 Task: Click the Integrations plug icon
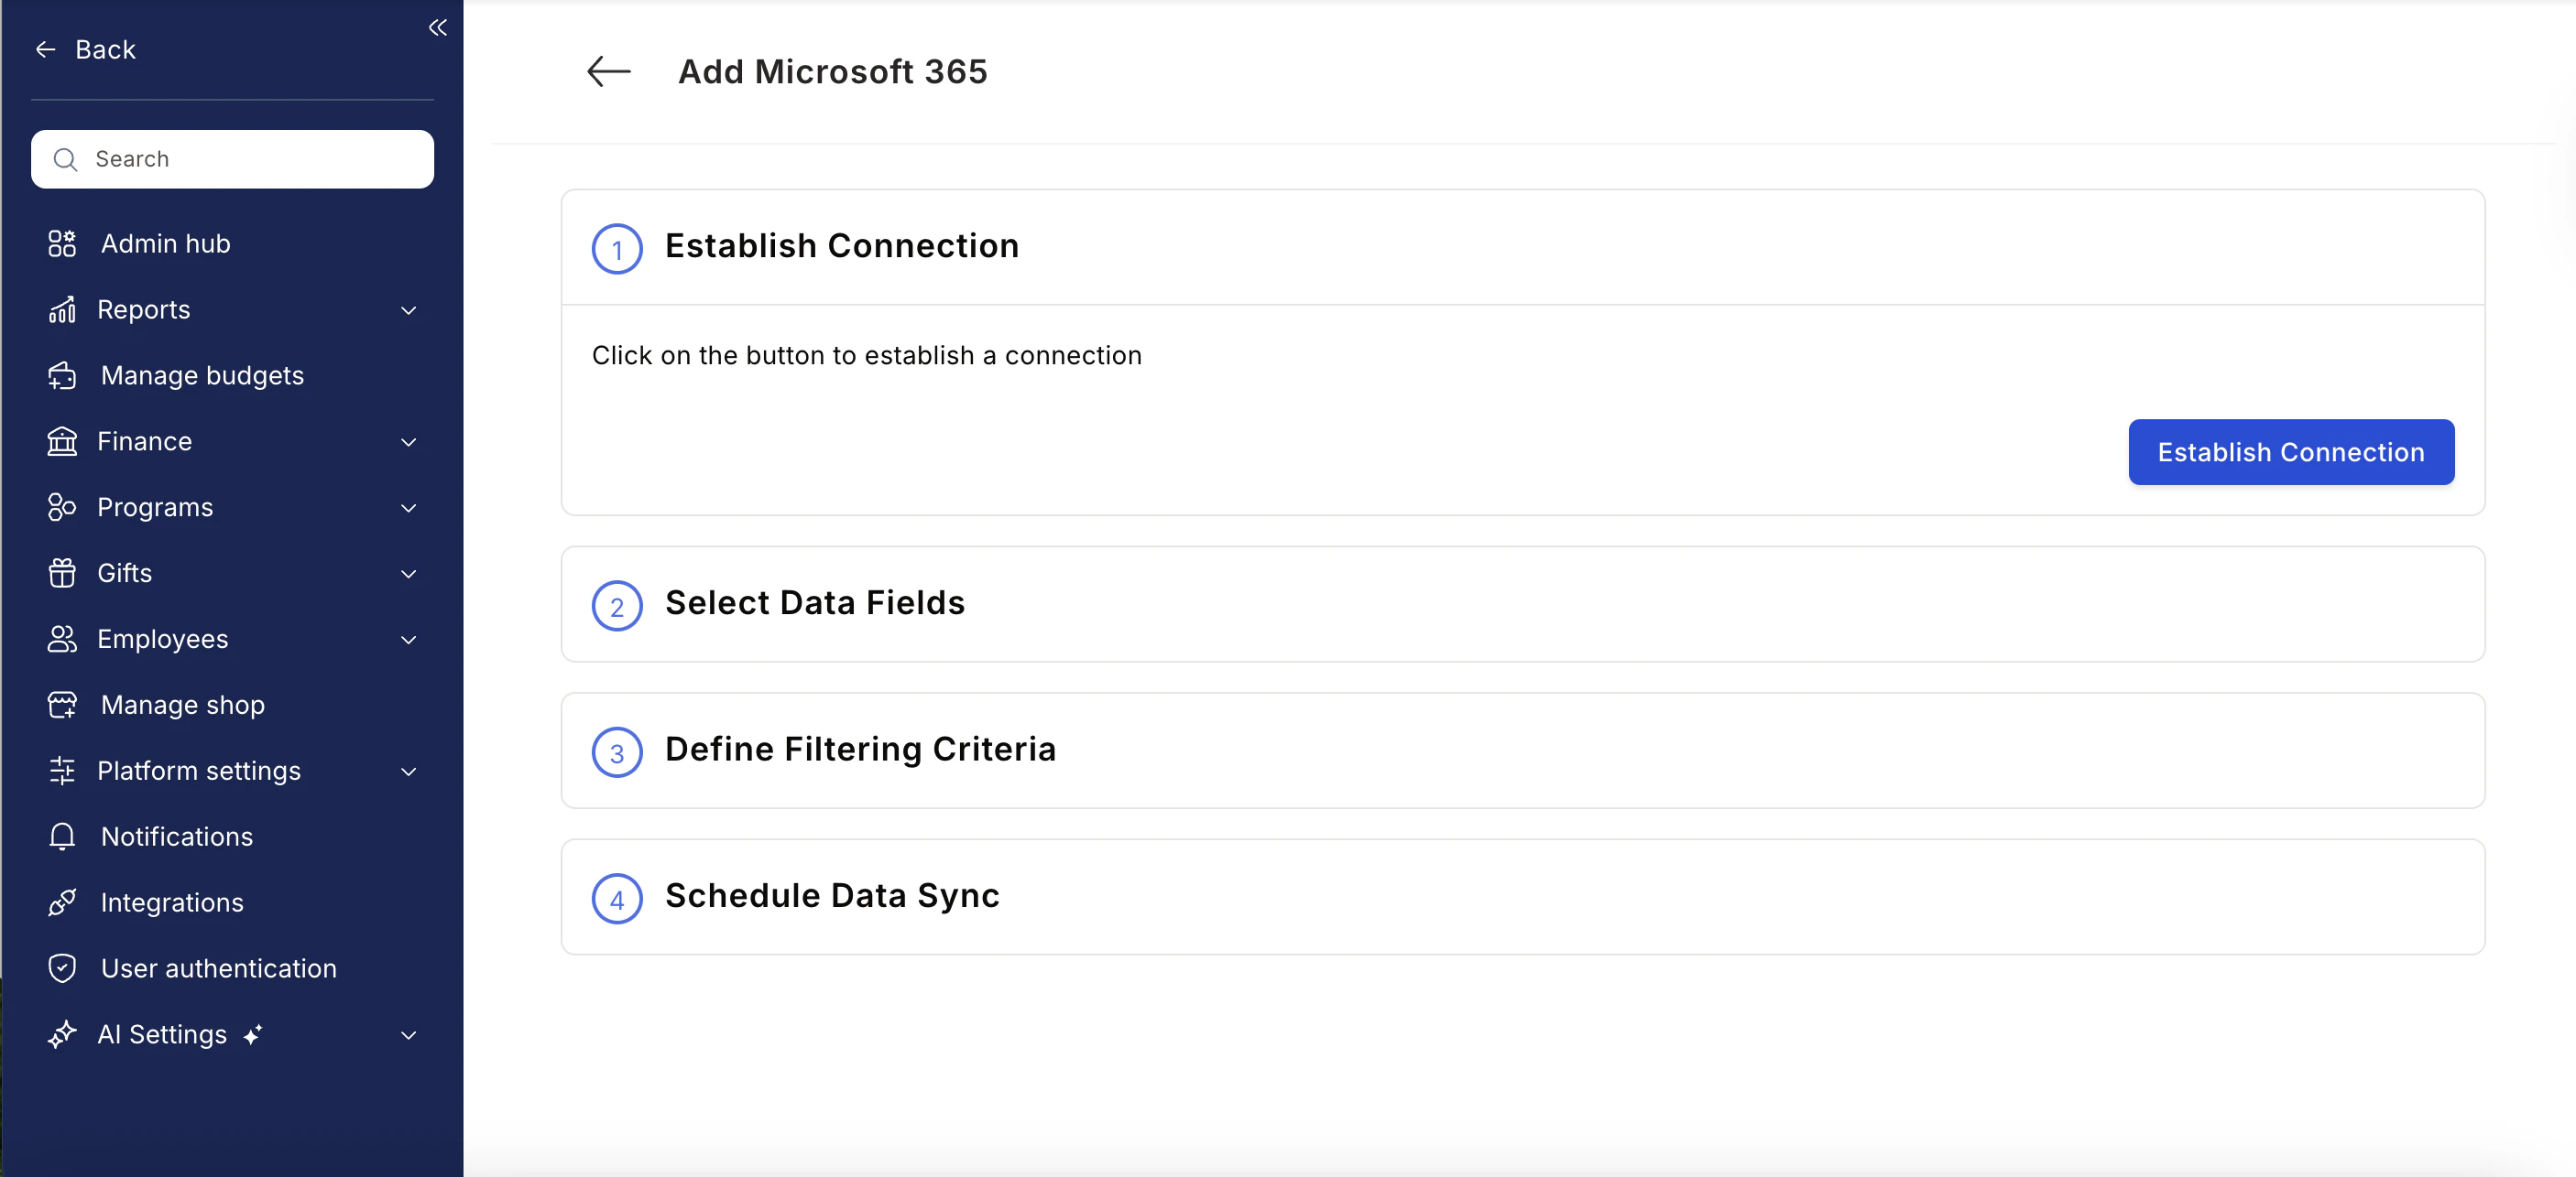62,902
